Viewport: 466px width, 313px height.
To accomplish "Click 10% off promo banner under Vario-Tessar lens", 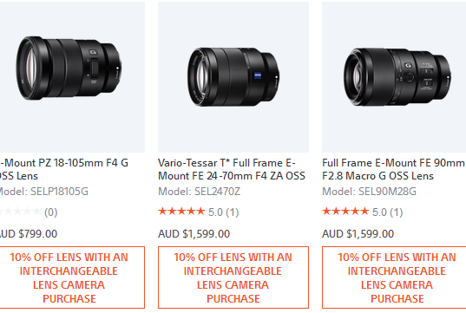I will (x=233, y=277).
